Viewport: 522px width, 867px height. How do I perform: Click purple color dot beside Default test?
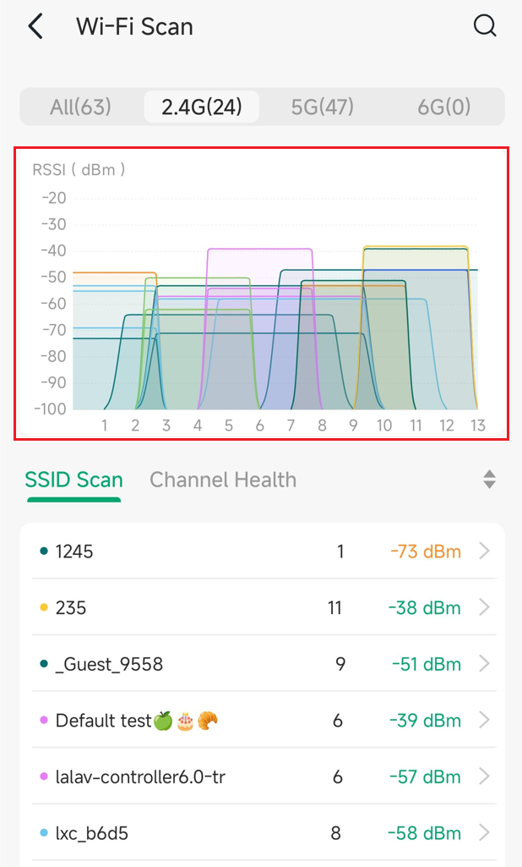[44, 721]
